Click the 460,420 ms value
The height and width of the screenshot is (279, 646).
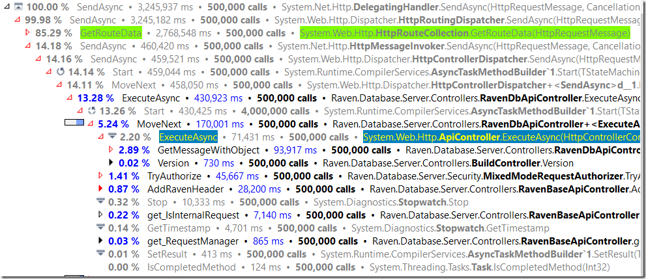(165, 46)
